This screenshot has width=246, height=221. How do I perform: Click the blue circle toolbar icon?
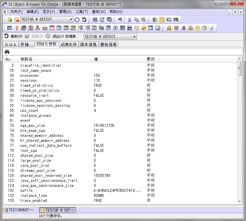click(77, 19)
